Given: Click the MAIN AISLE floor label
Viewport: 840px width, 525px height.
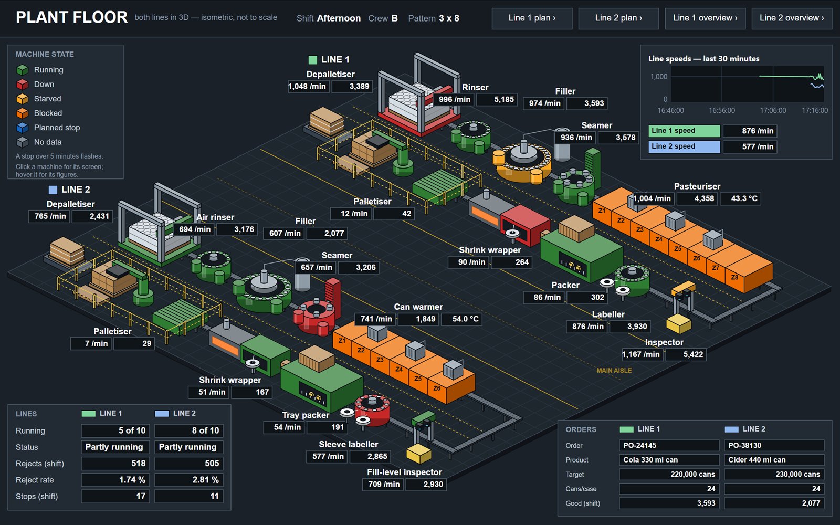Looking at the screenshot, I should pyautogui.click(x=614, y=371).
